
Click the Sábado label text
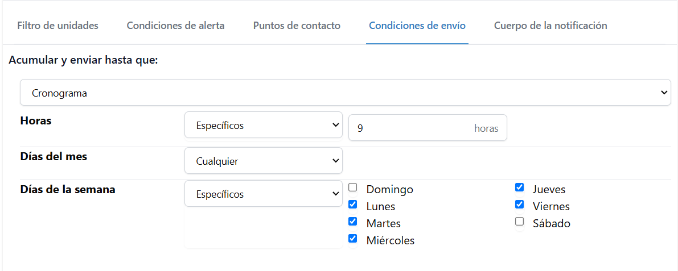[551, 223]
